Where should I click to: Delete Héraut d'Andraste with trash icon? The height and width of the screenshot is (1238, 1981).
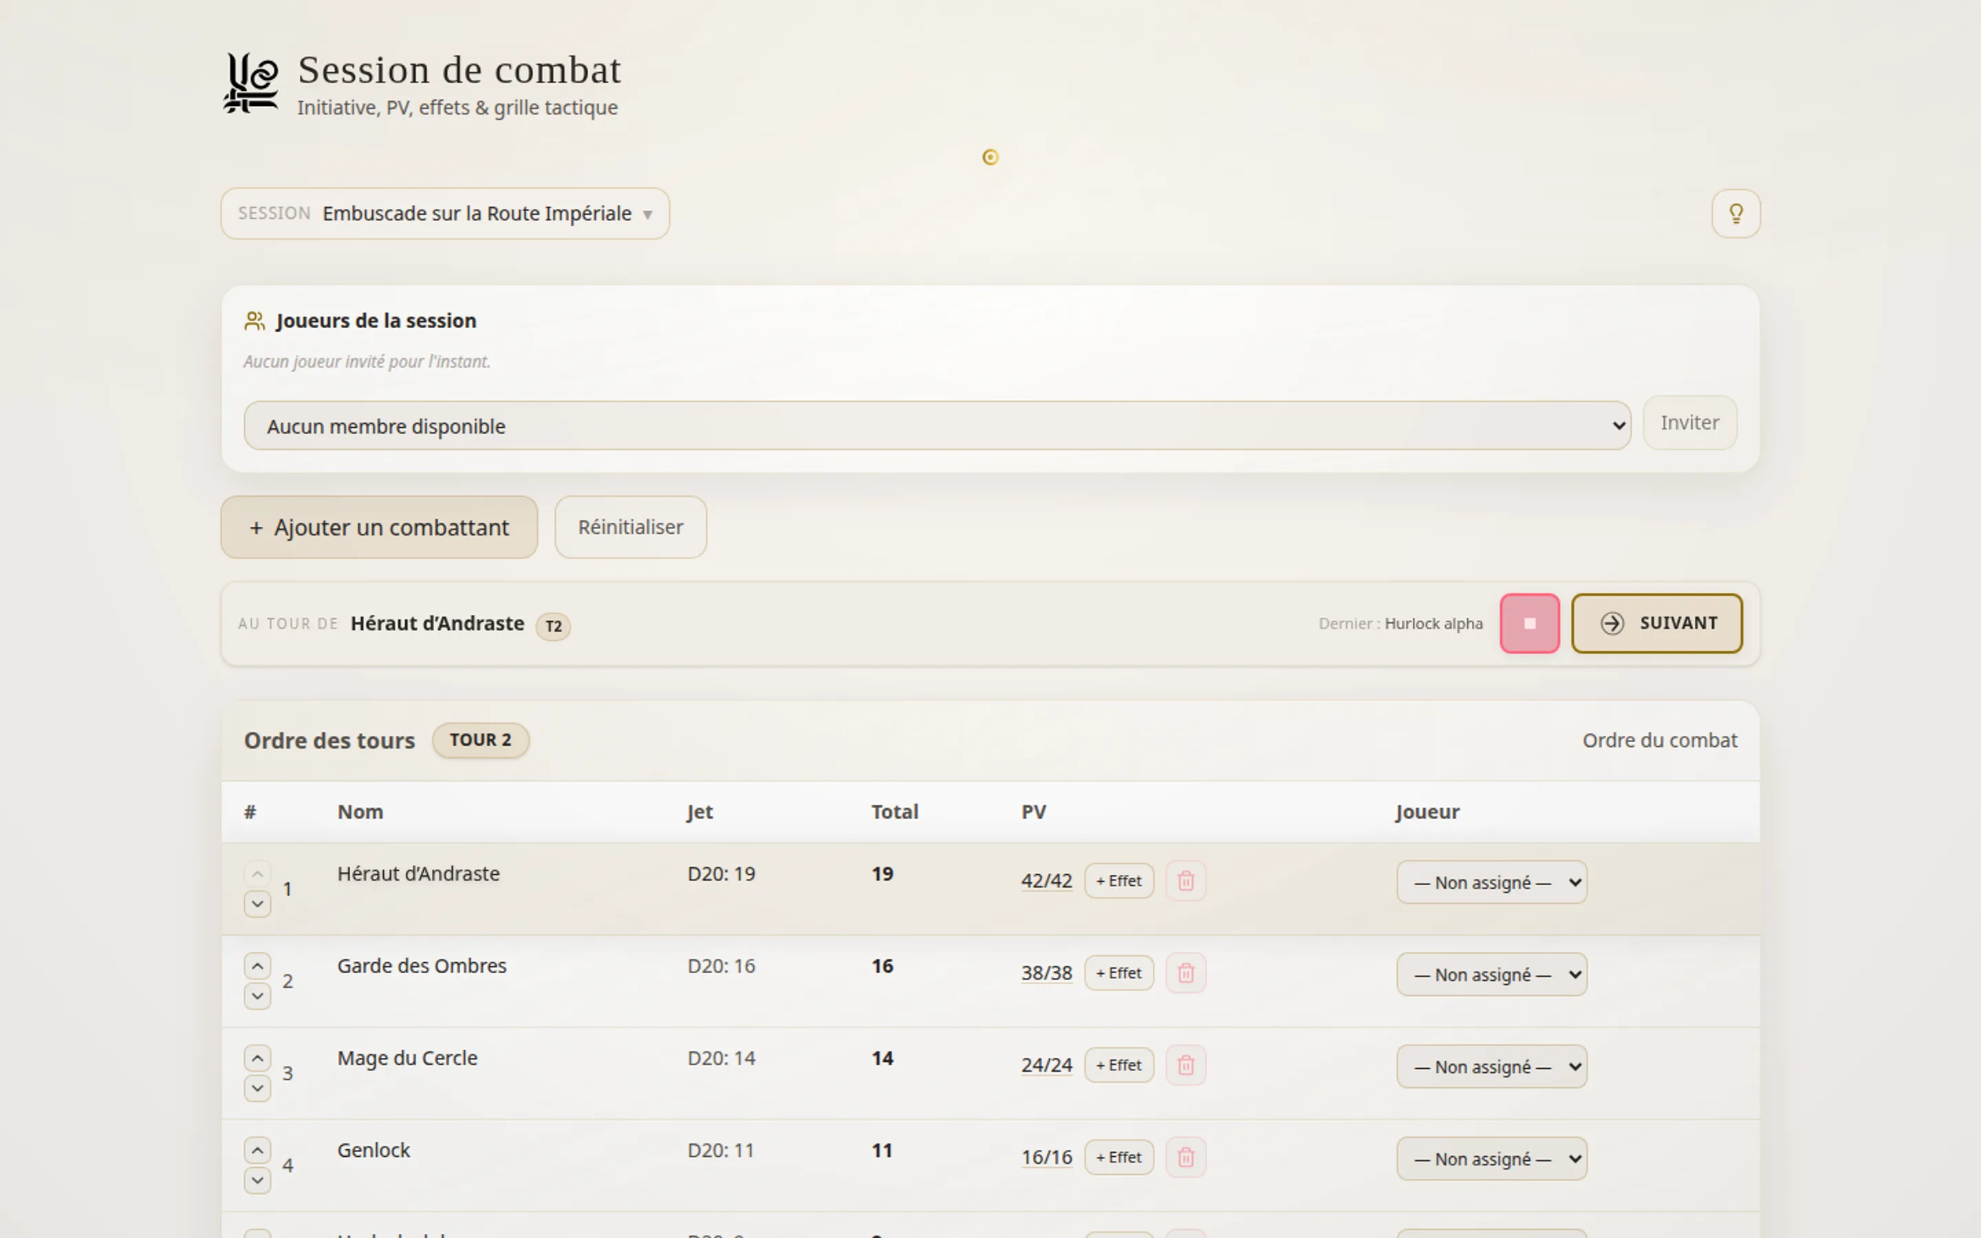(x=1185, y=881)
